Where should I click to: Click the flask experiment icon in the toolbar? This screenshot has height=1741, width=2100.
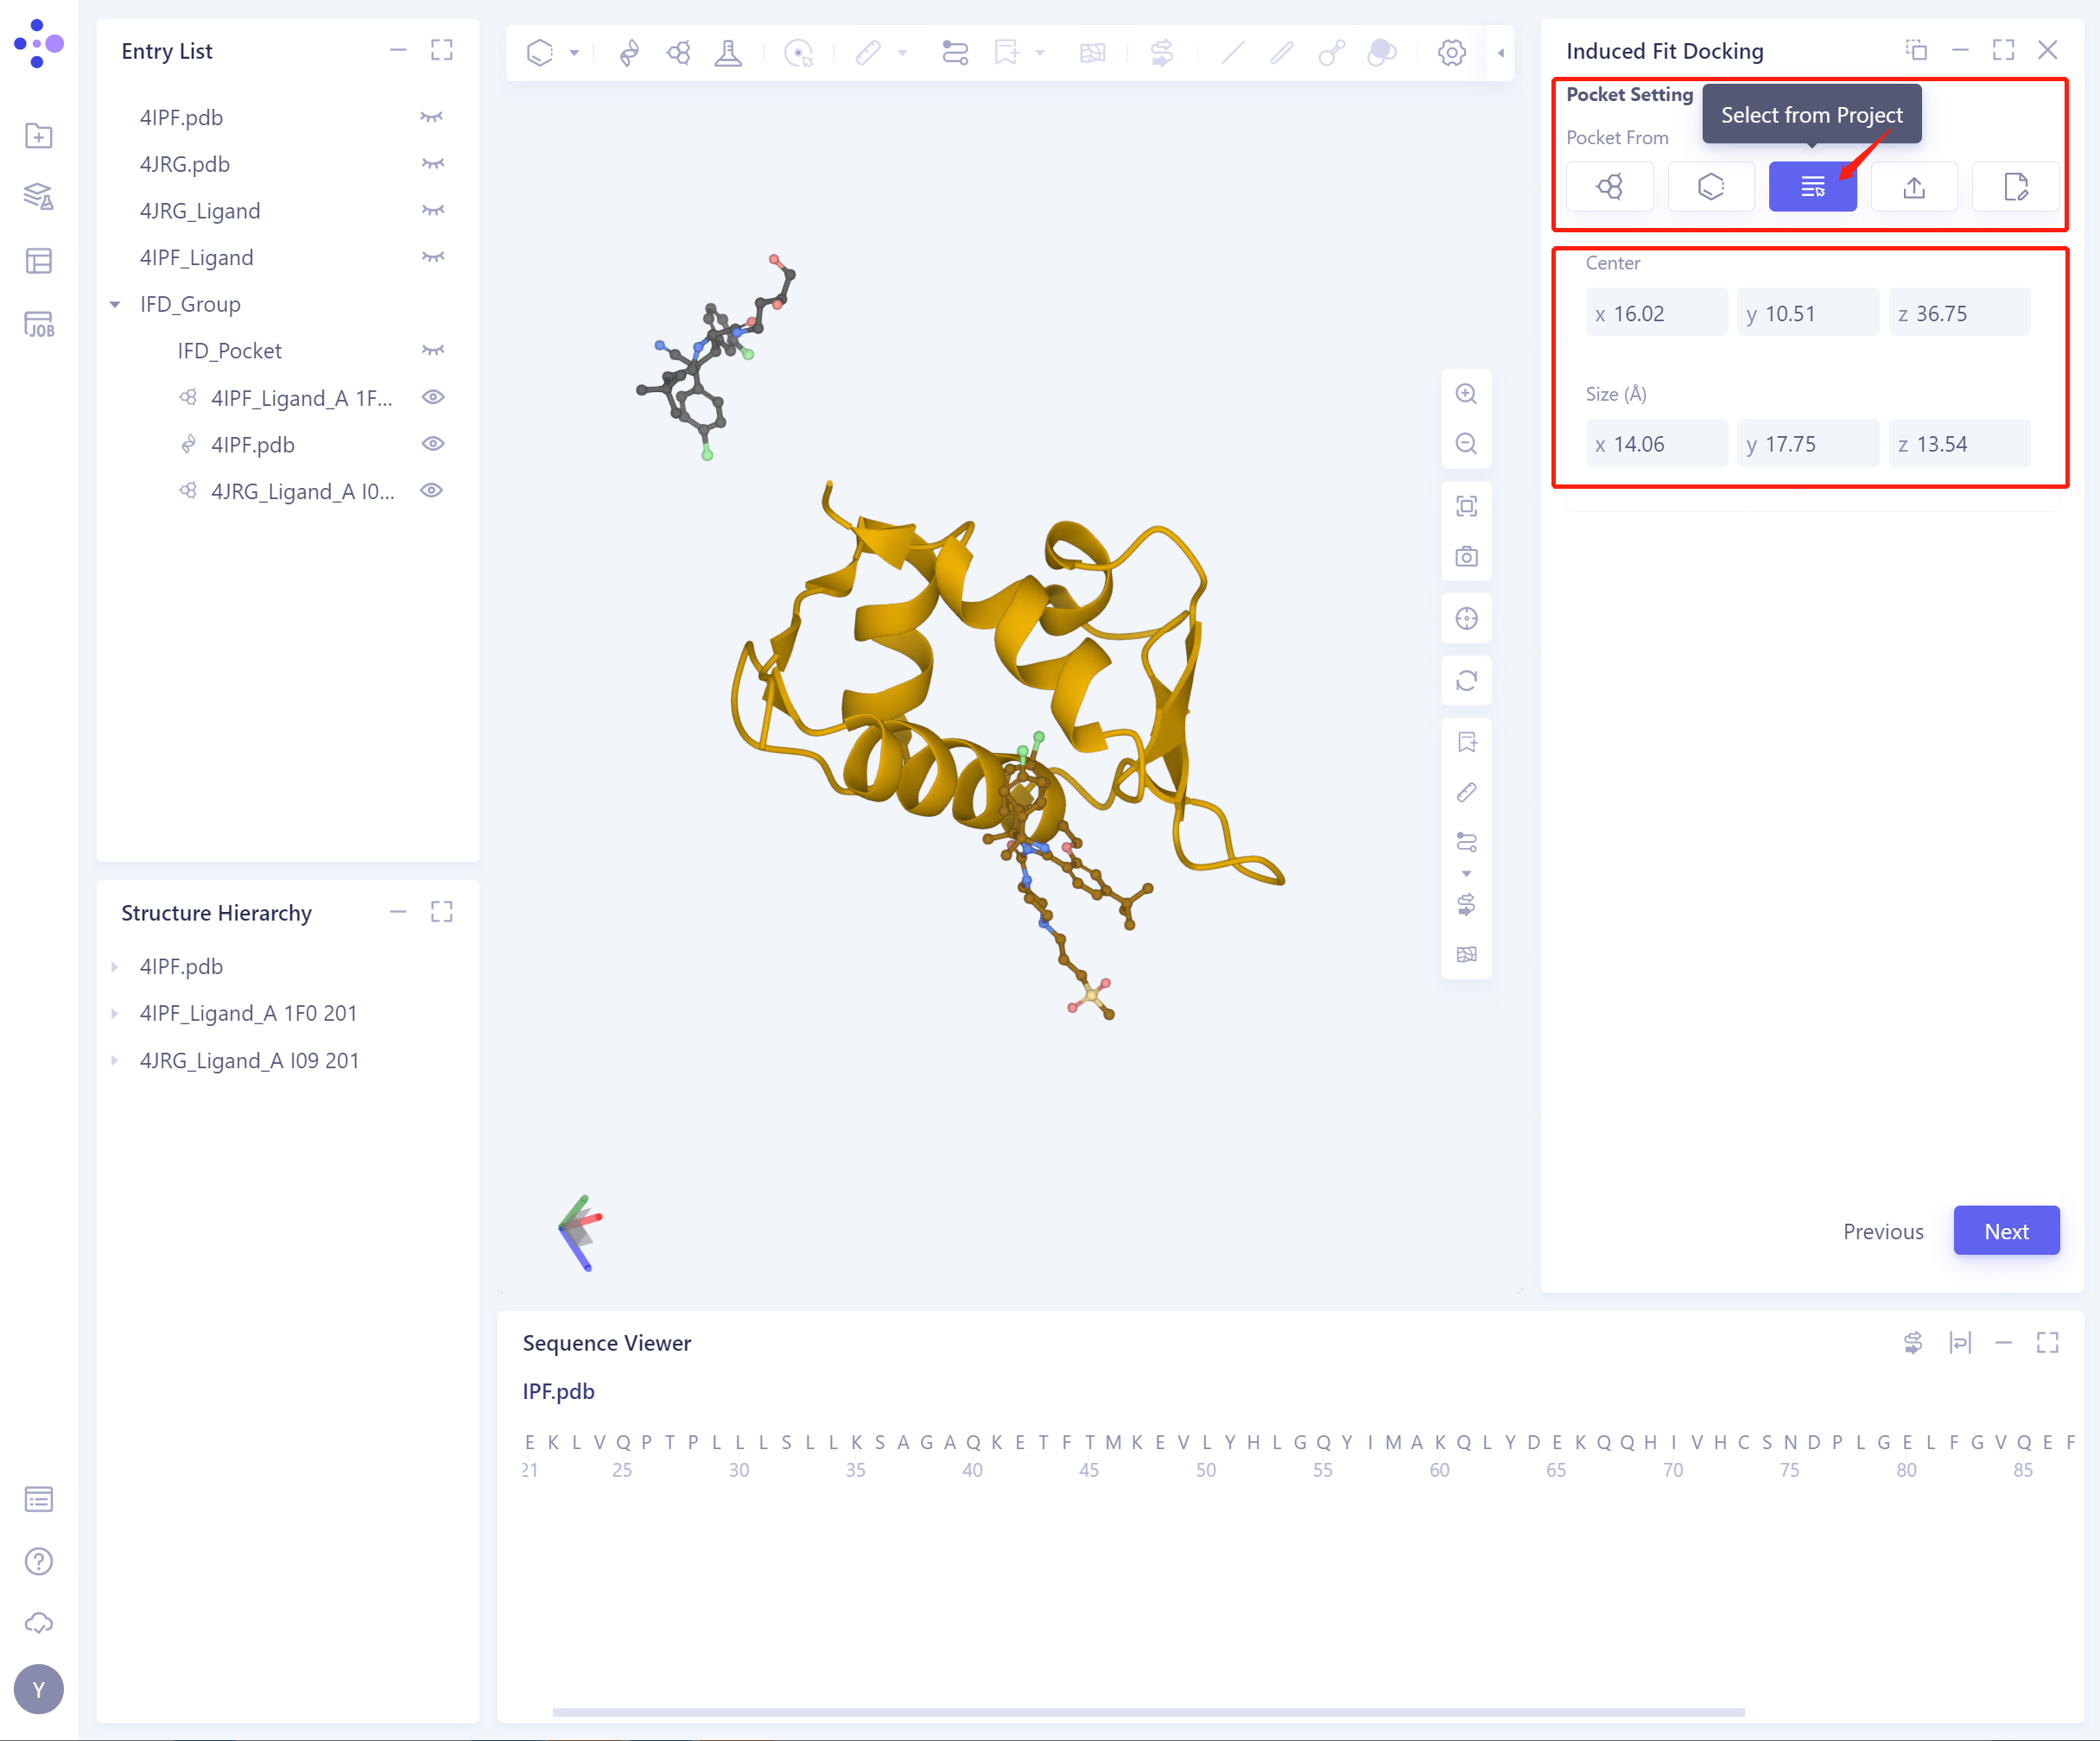tap(728, 53)
